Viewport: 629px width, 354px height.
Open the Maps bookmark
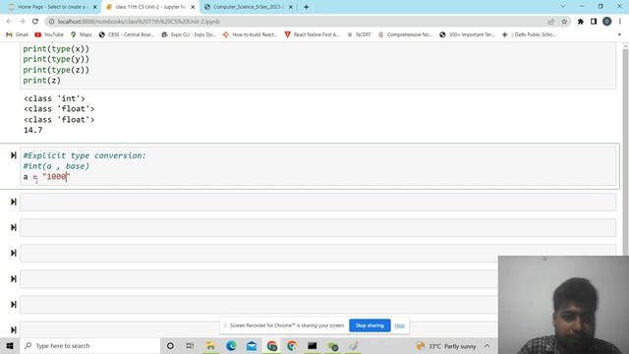coord(81,34)
